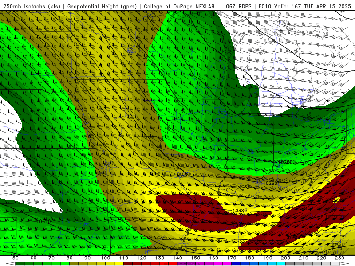Select the cyan swatch just left of 200
This screenshot has width=355, height=266.
pyautogui.click(x=281, y=264)
